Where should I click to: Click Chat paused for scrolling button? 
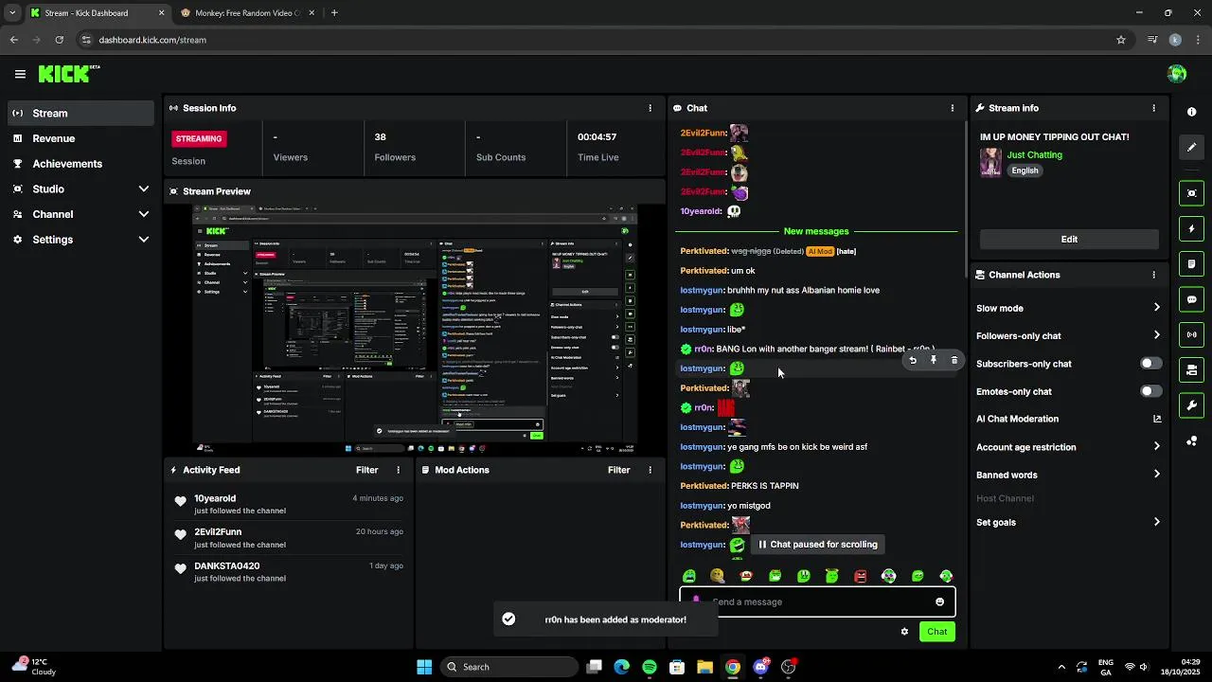coord(819,545)
